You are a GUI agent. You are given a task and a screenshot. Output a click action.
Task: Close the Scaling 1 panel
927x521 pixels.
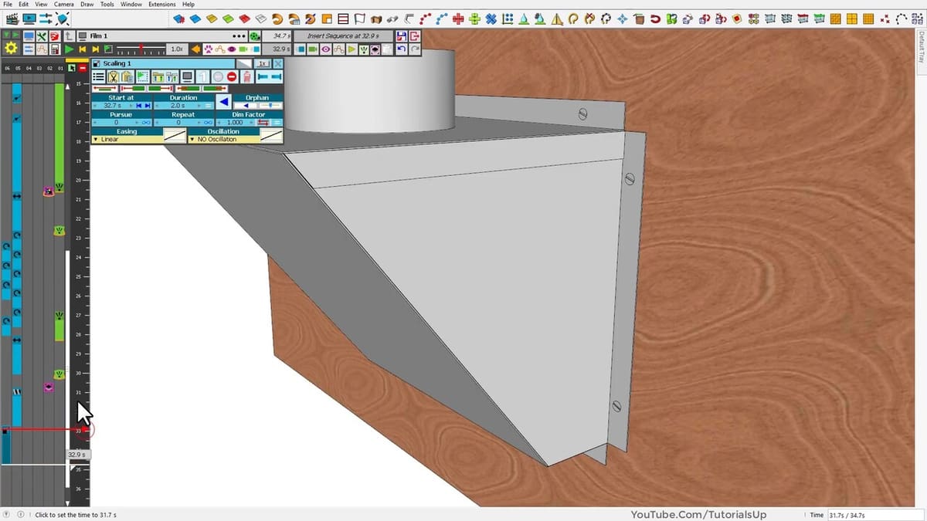point(277,63)
